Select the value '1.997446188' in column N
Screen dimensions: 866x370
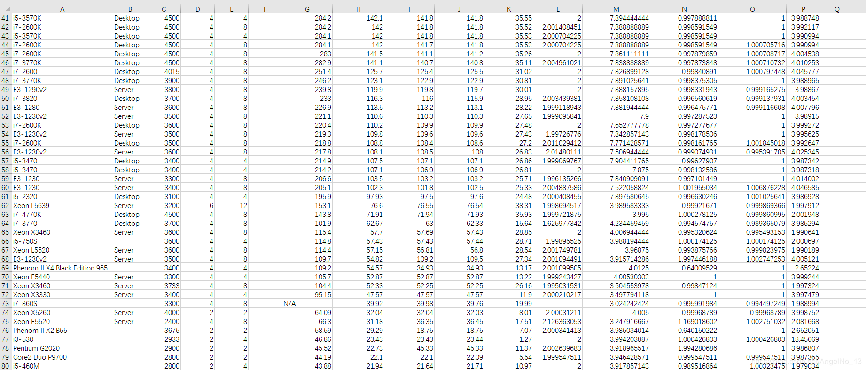(x=684, y=259)
